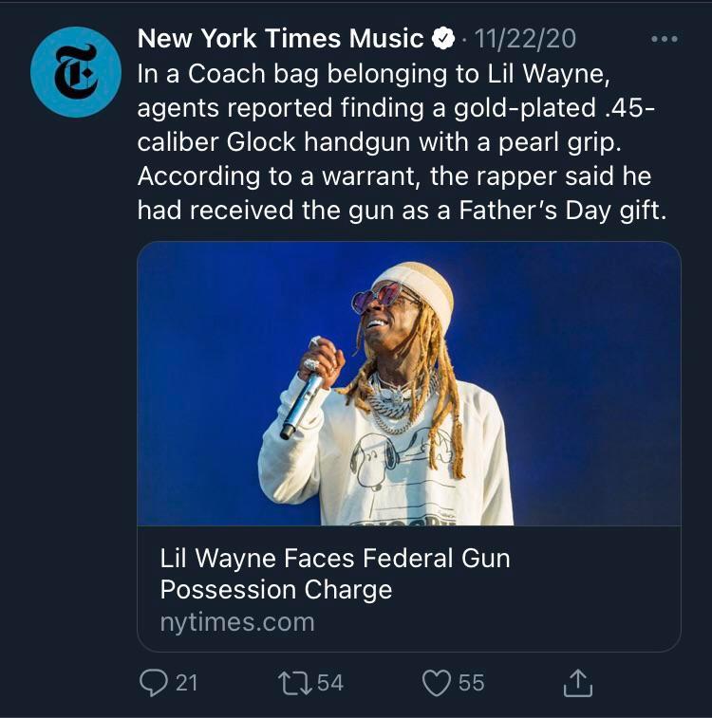
Task: Click the 11/22/20 tweet date
Action: click(524, 39)
